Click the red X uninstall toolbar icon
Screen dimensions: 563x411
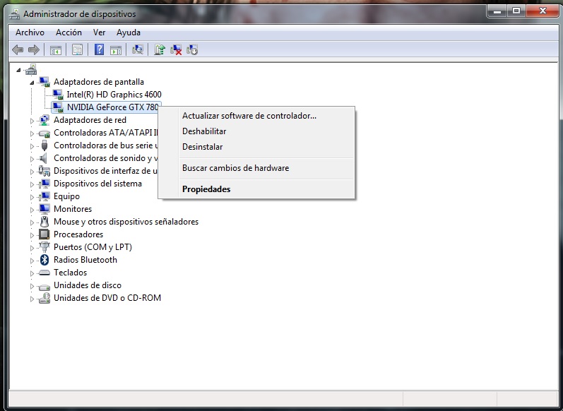coord(176,49)
